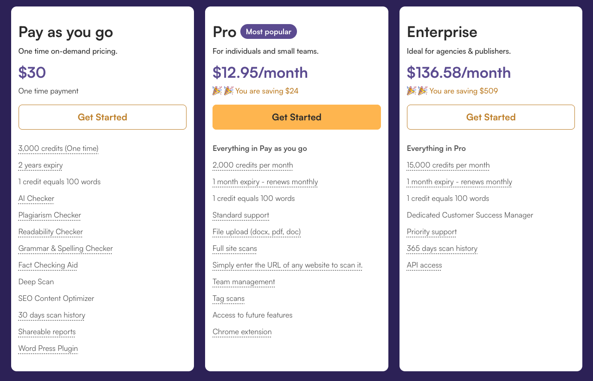Viewport: 593px width, 381px height.
Task: Click Shareable reports feature
Action: coord(47,332)
